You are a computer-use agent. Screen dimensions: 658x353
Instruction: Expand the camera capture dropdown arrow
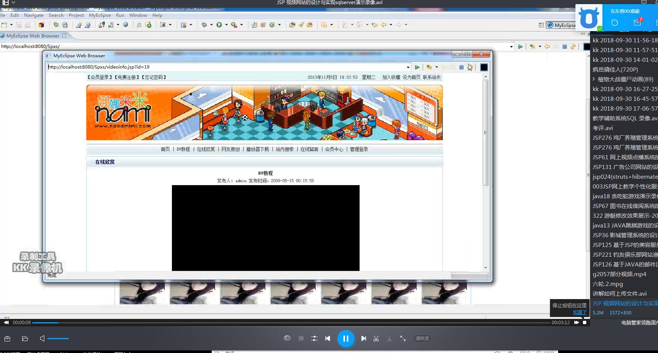pyautogui.click(x=170, y=25)
